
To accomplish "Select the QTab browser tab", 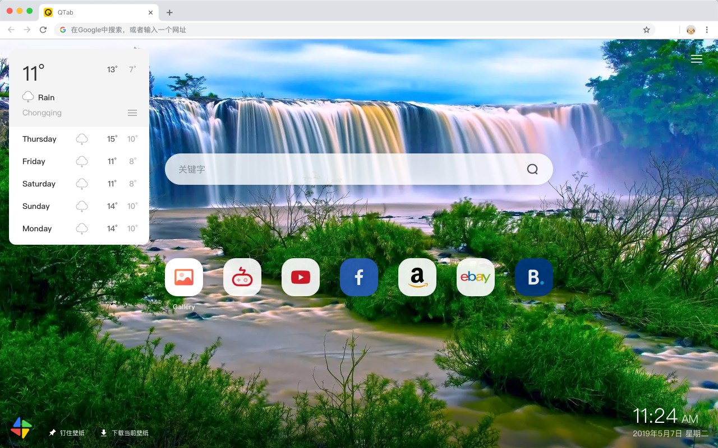I will (99, 12).
